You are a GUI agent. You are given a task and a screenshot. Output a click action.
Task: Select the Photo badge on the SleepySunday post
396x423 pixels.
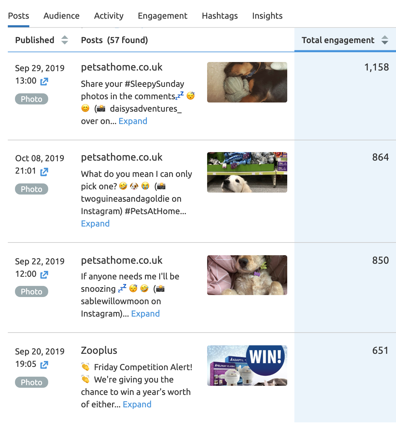click(31, 99)
